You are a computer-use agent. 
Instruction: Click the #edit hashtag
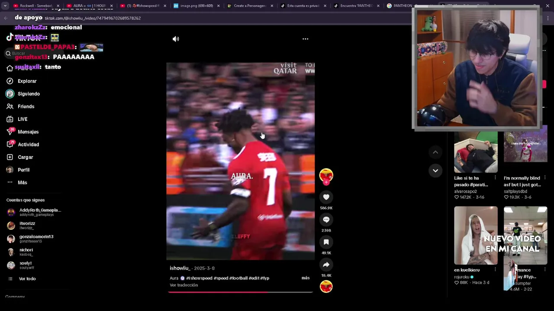254,278
